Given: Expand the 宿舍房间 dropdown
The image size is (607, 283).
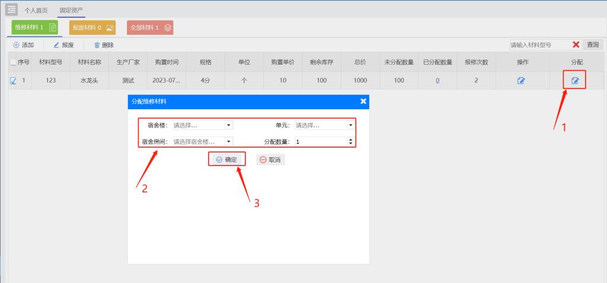Looking at the screenshot, I should click(x=229, y=142).
